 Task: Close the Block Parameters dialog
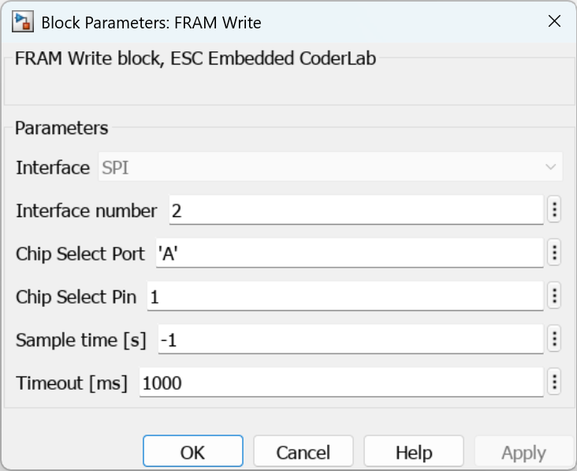tap(554, 21)
